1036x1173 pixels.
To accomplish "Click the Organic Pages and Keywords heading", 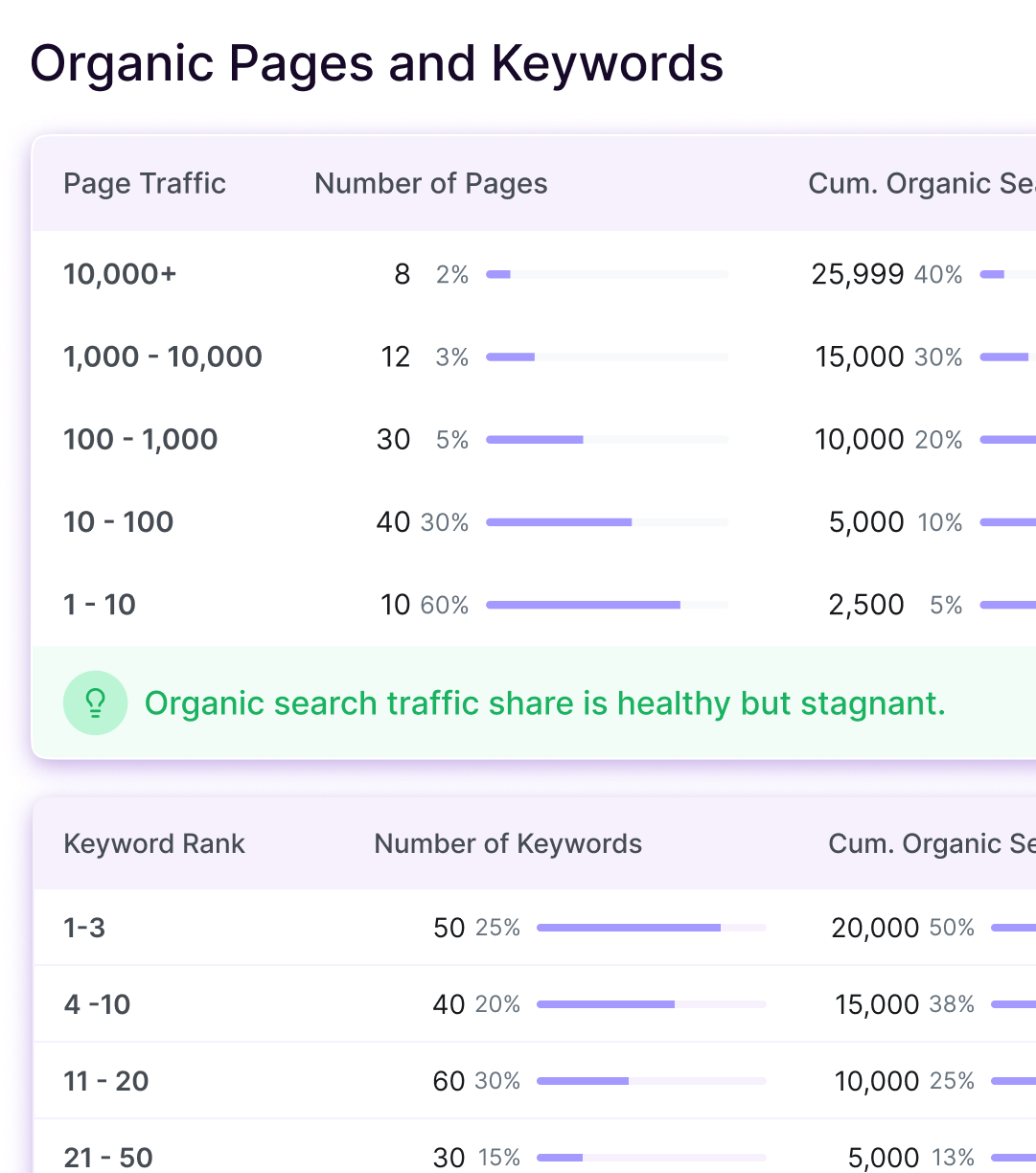I will 377,64.
